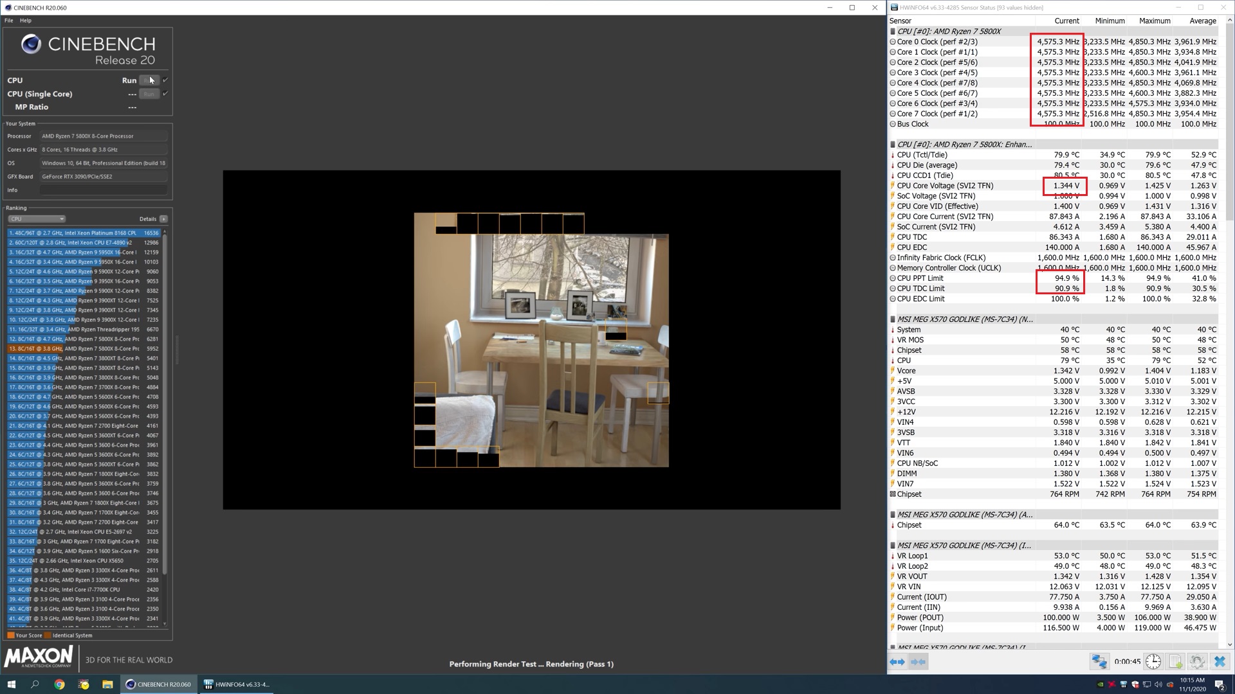Viewport: 1235px width, 694px height.
Task: Click Cinebench logo sphere icon
Action: click(31, 44)
